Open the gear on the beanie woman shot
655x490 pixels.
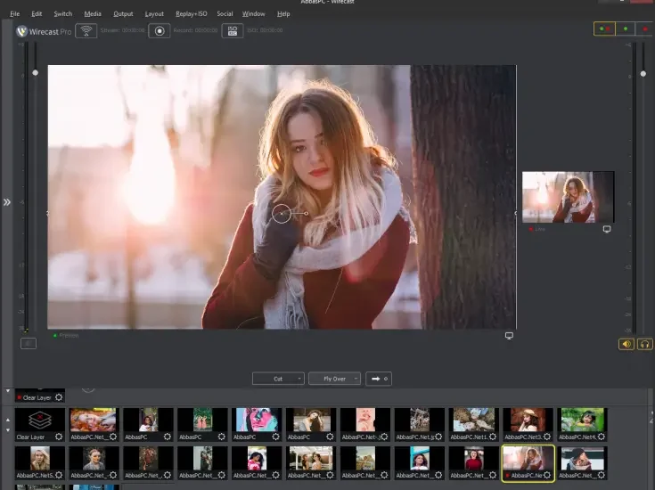(x=602, y=475)
